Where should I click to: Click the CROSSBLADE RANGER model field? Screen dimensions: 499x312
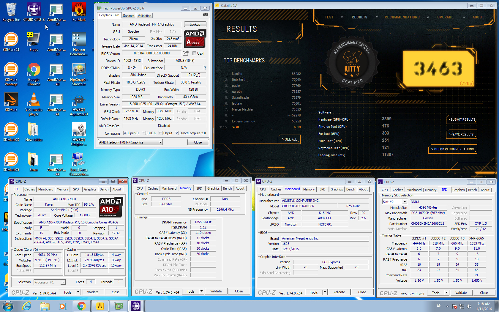click(x=309, y=206)
